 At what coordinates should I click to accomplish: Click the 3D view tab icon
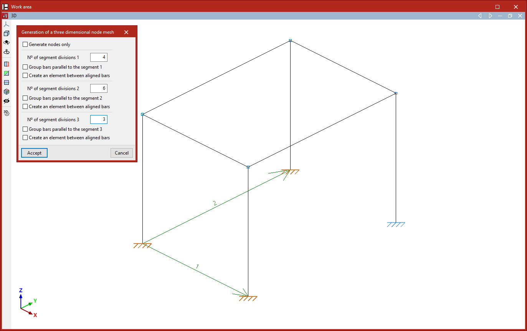click(x=5, y=16)
